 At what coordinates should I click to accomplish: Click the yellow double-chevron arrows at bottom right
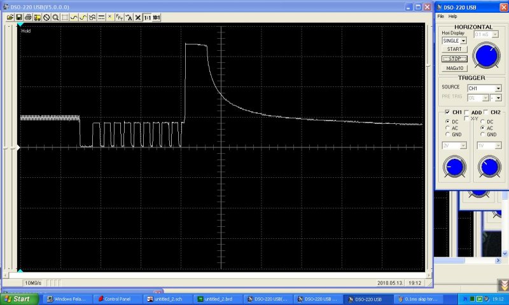504,285
